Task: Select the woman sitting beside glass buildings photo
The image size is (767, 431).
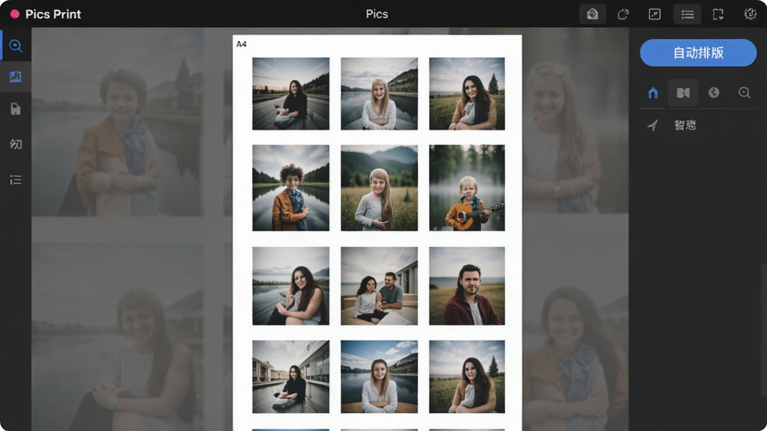Action: (291, 377)
